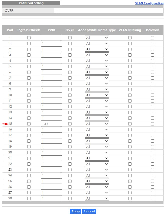Enable VLAN Trunking on port 28

point(130,198)
